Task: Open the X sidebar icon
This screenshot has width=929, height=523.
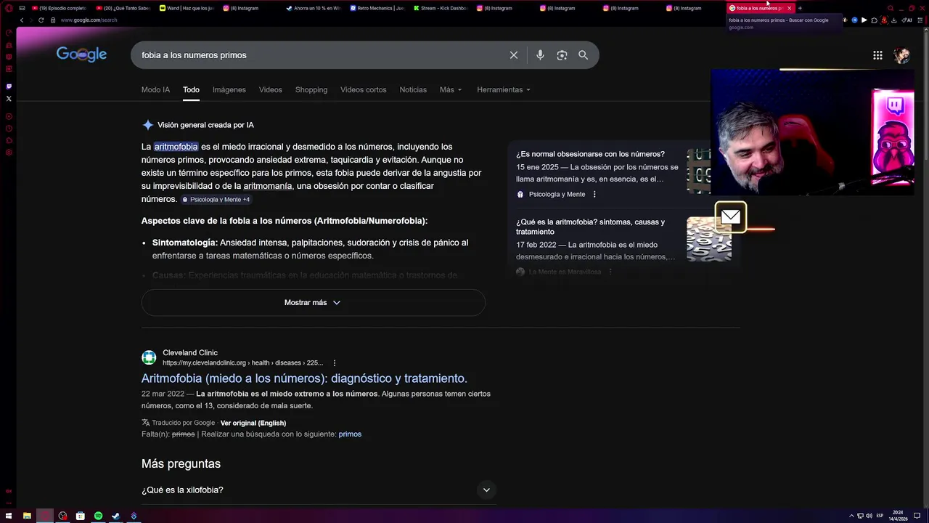Action: 9,98
